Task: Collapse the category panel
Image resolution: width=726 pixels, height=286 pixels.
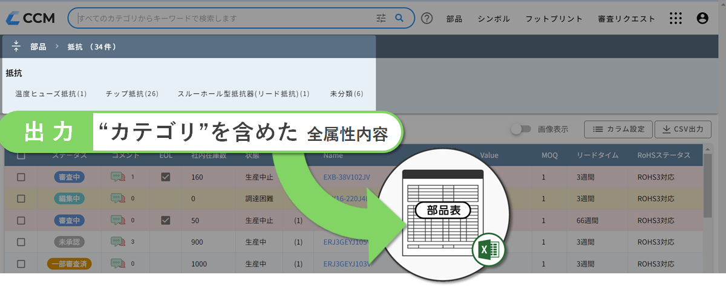Action: pos(16,47)
